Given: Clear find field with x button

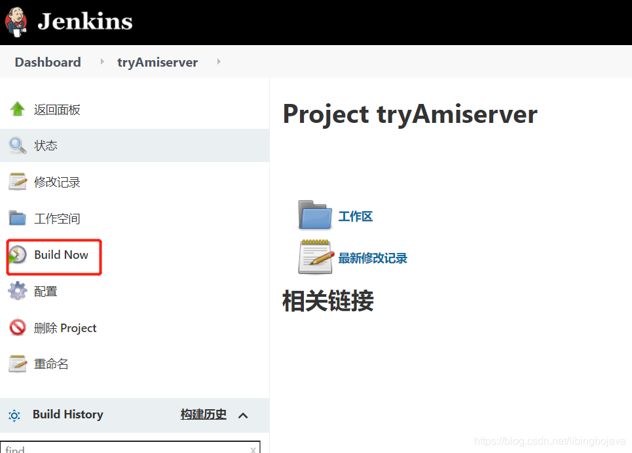Looking at the screenshot, I should pyautogui.click(x=253, y=449).
